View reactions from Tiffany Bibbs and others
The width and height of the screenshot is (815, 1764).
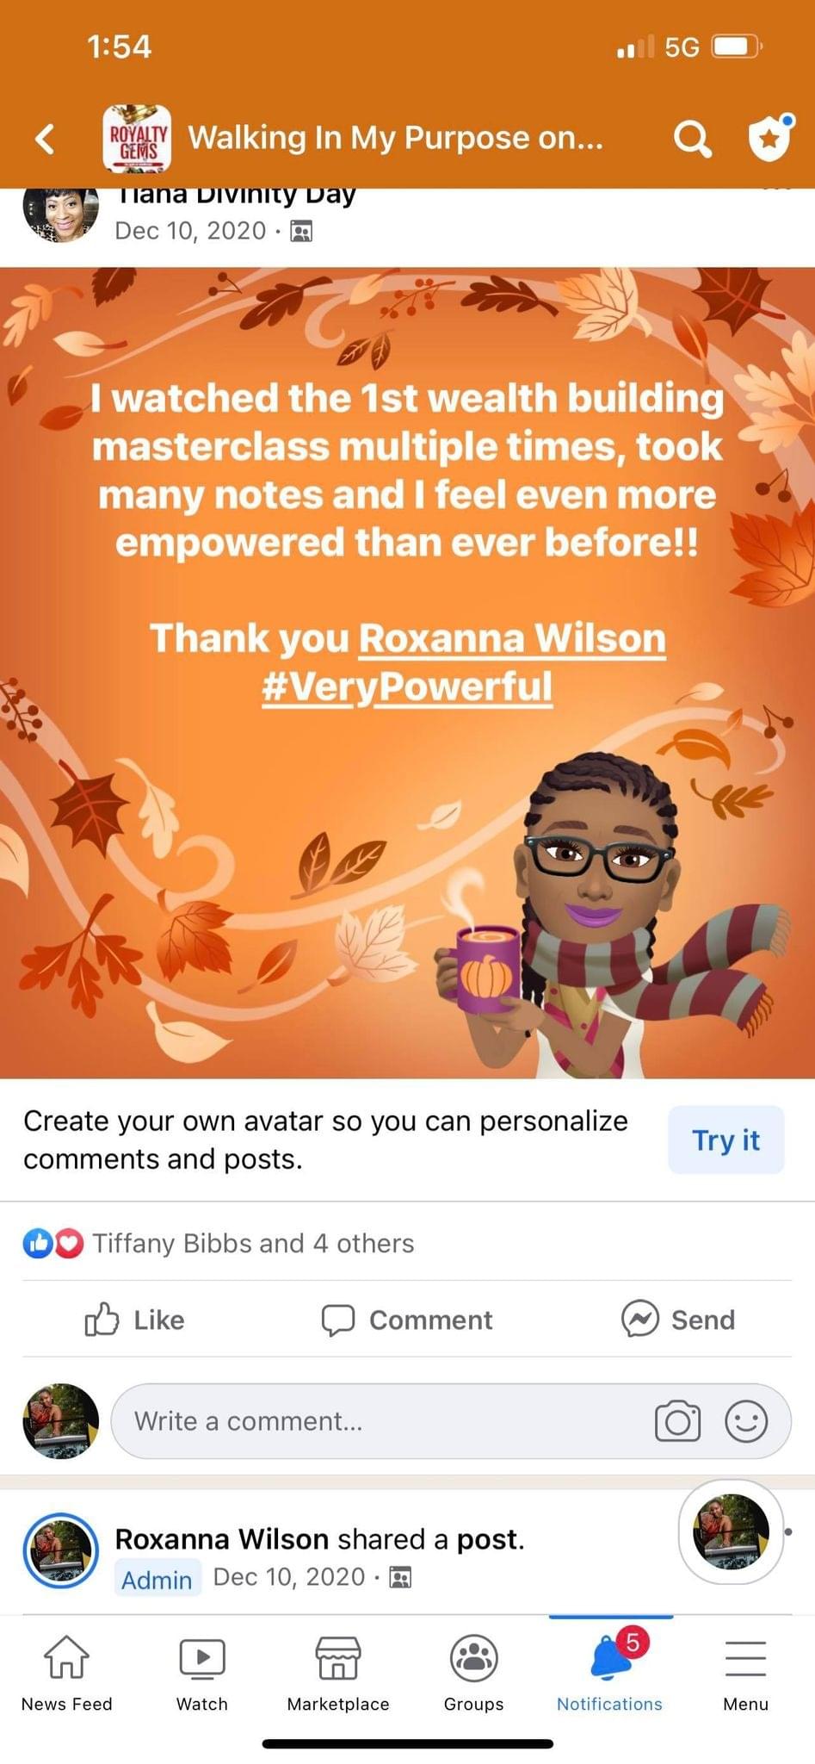pyautogui.click(x=219, y=1243)
